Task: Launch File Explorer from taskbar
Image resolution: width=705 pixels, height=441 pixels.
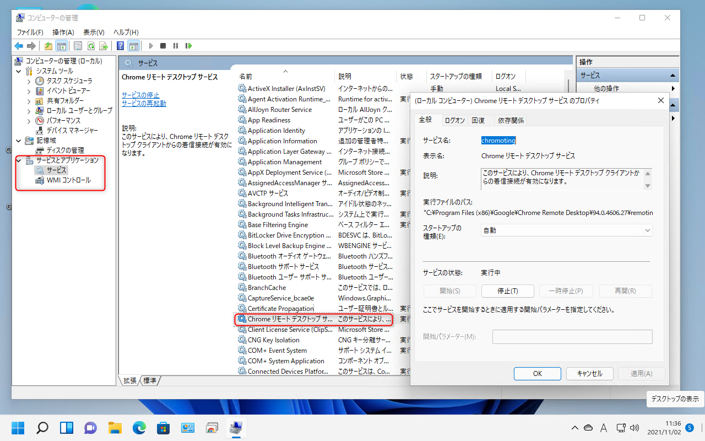Action: (x=115, y=428)
